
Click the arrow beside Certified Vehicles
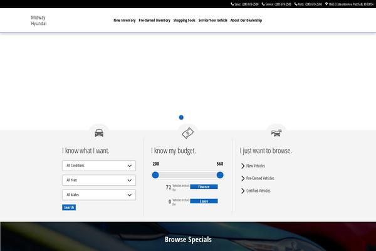[243, 191]
